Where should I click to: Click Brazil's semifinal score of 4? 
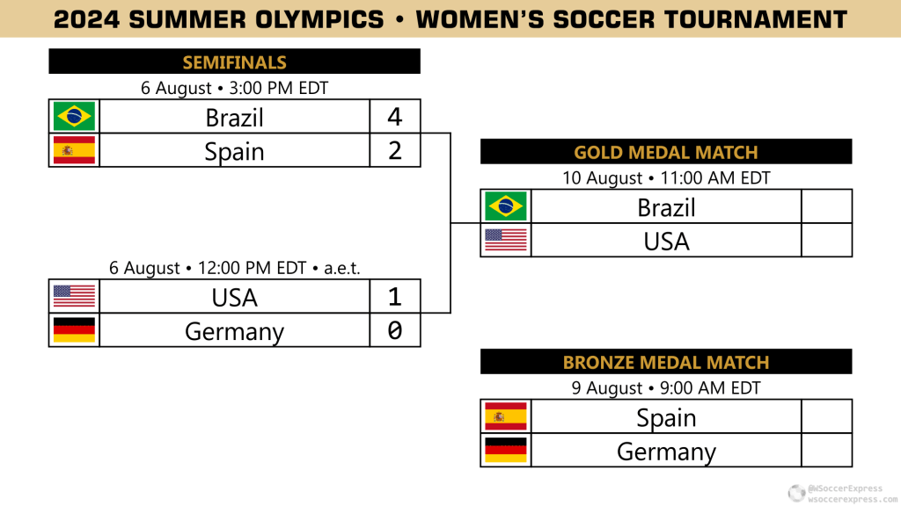click(x=395, y=116)
